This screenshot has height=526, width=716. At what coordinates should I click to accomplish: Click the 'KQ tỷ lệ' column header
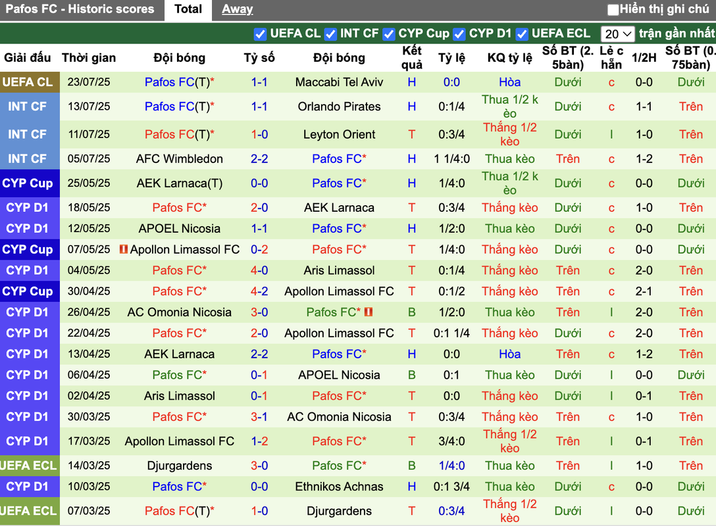coord(509,58)
